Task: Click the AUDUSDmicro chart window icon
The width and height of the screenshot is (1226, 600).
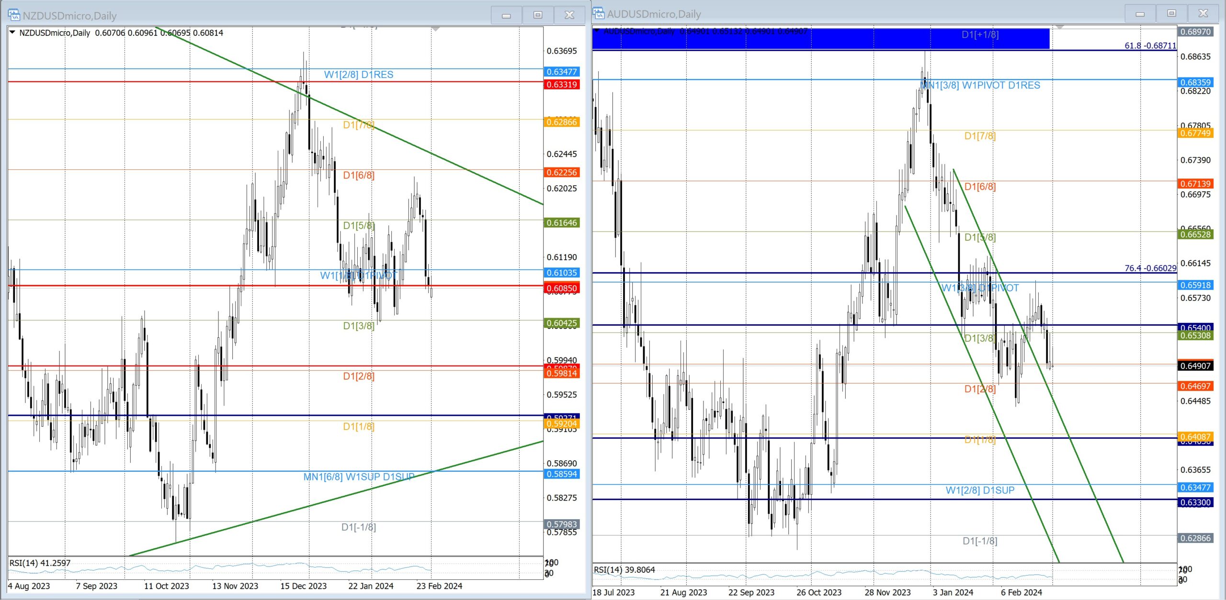Action: click(599, 14)
